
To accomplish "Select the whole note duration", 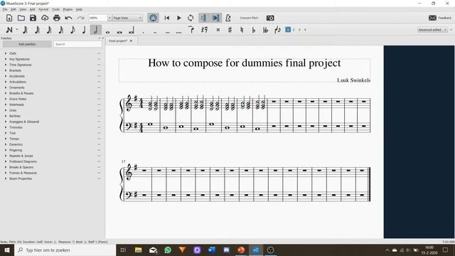I will click(x=107, y=31).
